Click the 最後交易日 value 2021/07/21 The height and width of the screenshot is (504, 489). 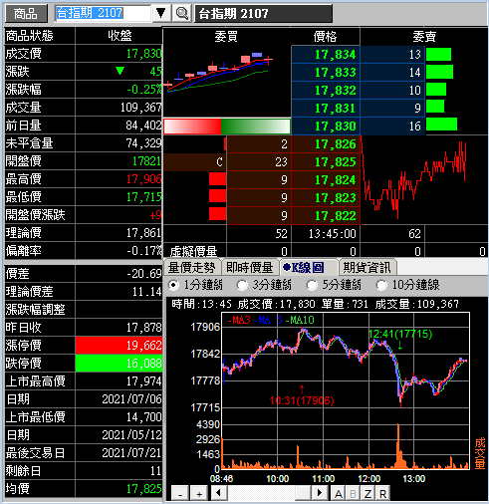click(x=131, y=453)
